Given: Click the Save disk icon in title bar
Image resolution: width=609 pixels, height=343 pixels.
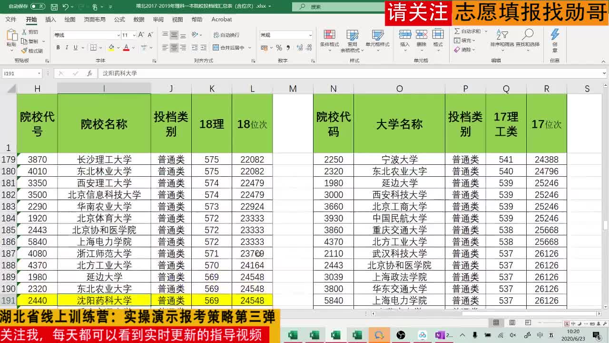Looking at the screenshot, I should click(x=54, y=7).
